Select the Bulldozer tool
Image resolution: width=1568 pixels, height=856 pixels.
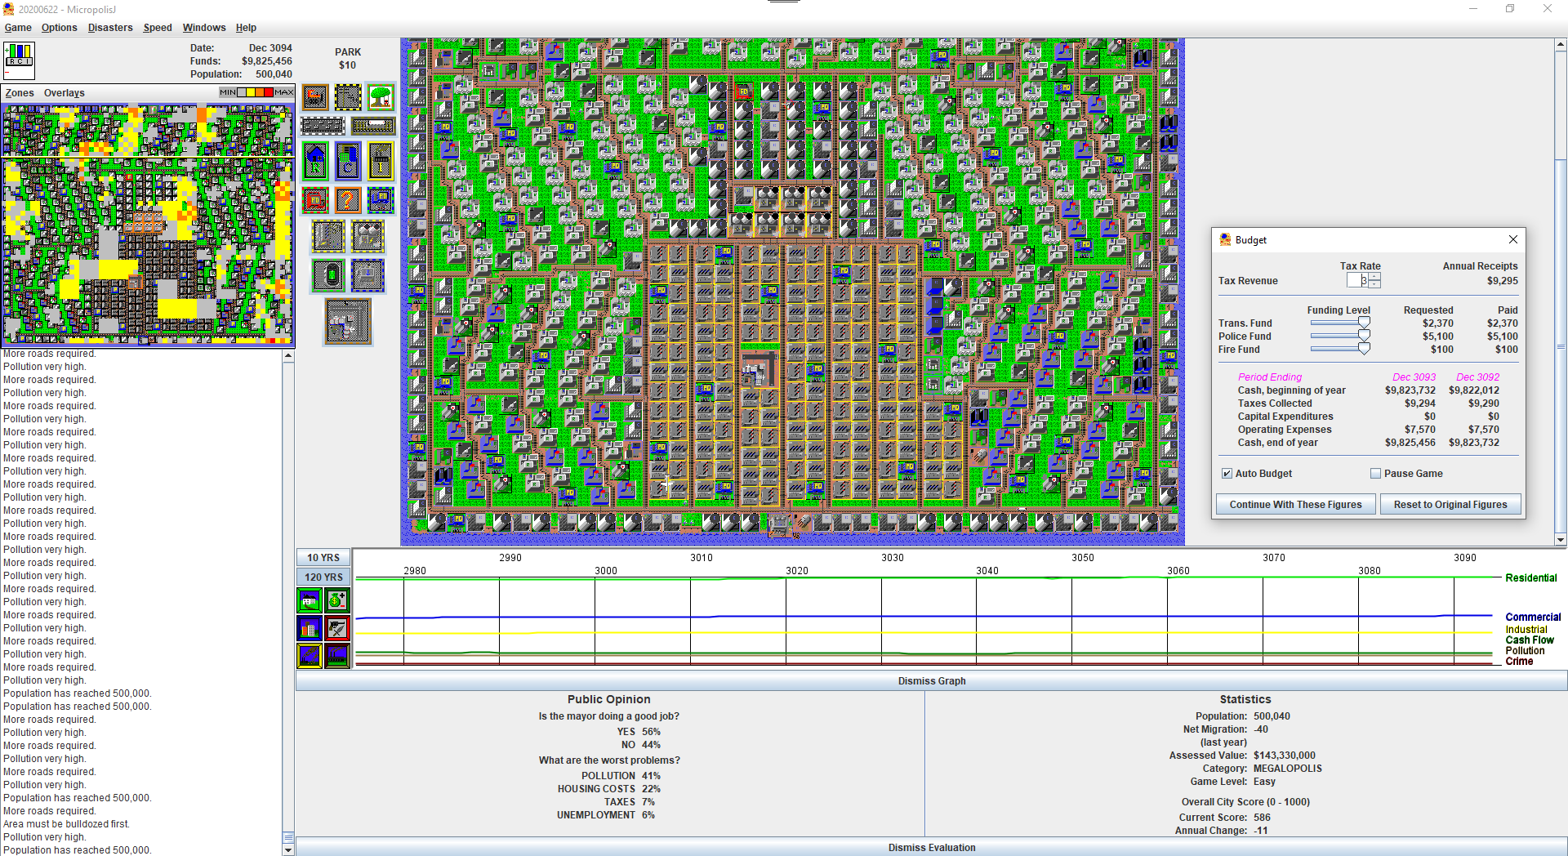click(315, 98)
